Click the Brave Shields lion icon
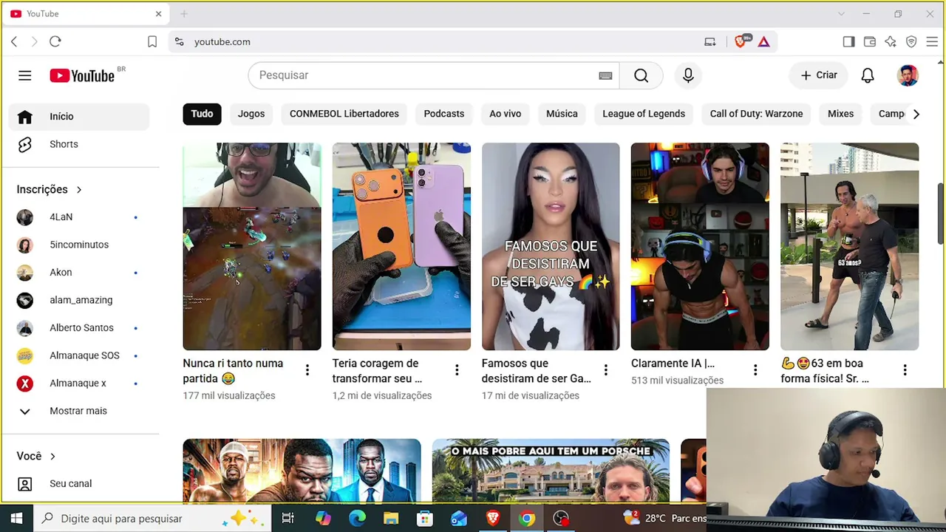The height and width of the screenshot is (532, 946). 741,42
